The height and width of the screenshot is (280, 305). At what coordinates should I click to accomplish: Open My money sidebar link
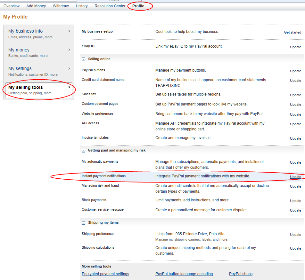pos(19,50)
